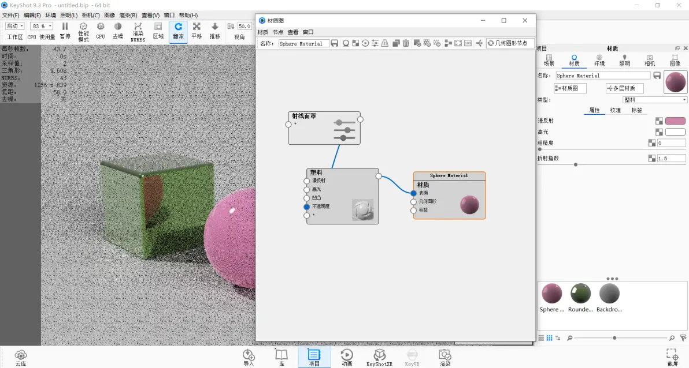Open the 渲染(R) menu

pos(128,16)
